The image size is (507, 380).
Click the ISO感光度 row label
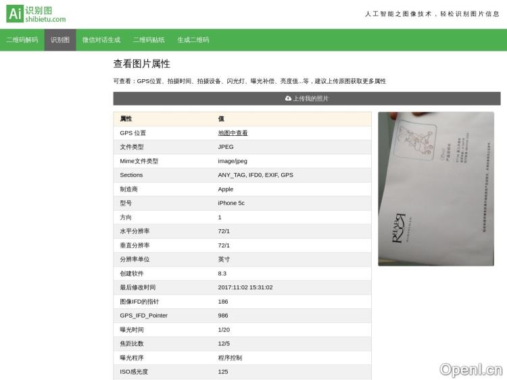(134, 372)
